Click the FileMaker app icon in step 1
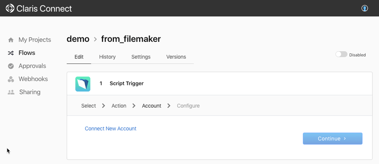Viewport: 379px width, 164px height. tap(83, 84)
